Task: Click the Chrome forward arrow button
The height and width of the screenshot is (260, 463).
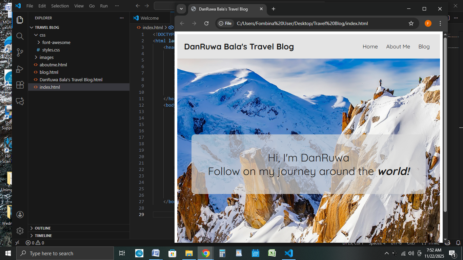Action: pos(194,23)
